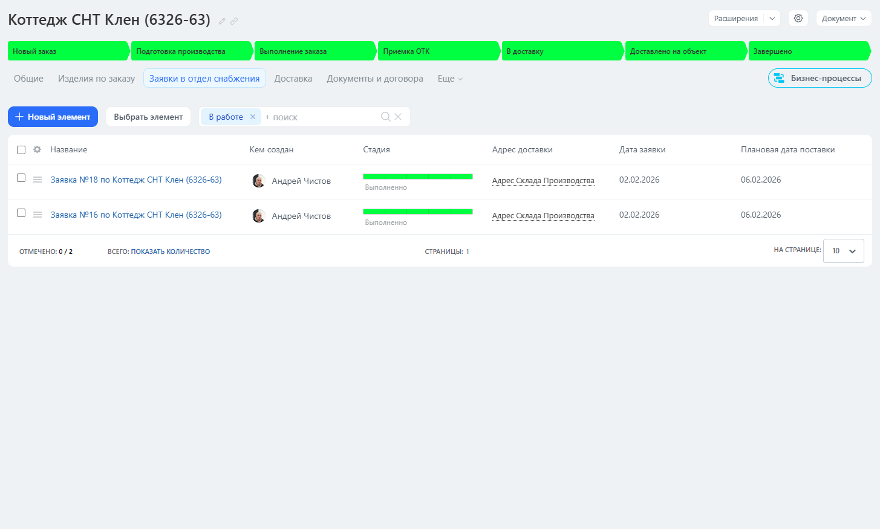Click the table column settings gear icon

(x=37, y=149)
